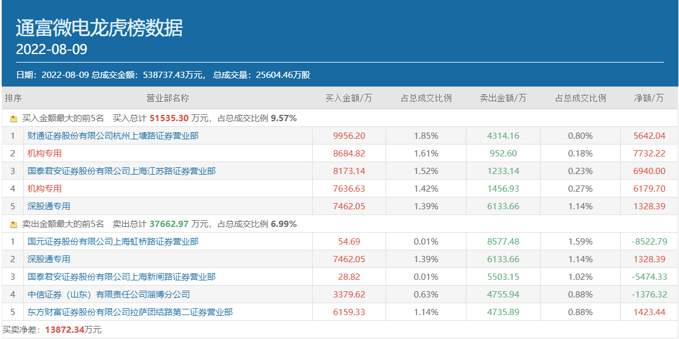Select 深股通专用 in the buy top-5 section
Image resolution: width=679 pixels, height=339 pixels.
49,206
